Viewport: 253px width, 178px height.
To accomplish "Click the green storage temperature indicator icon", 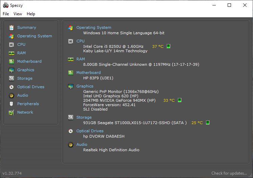I will (x=208, y=122).
